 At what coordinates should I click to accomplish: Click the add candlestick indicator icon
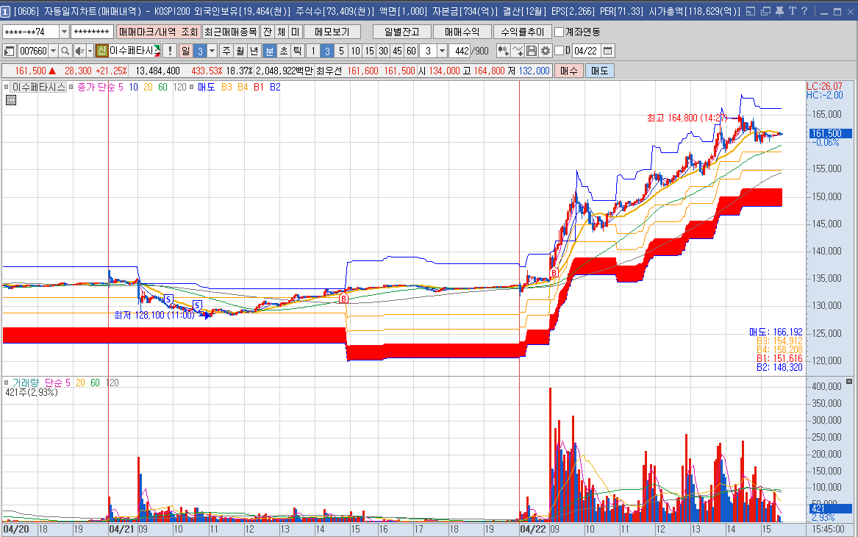(x=504, y=51)
